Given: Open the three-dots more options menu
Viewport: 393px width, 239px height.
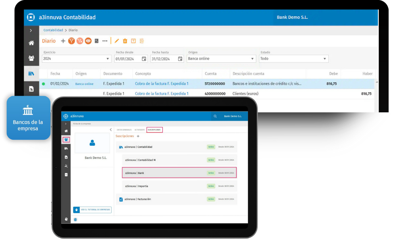Looking at the screenshot, I should point(105,41).
